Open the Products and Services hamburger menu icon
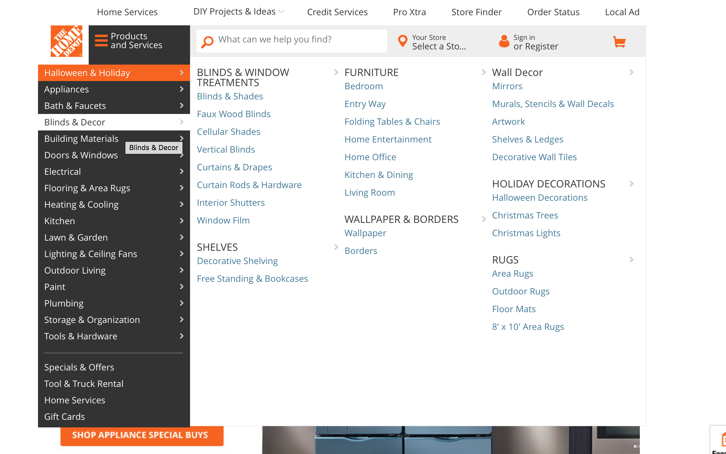Screen dimensions: 726x454 click(x=101, y=41)
